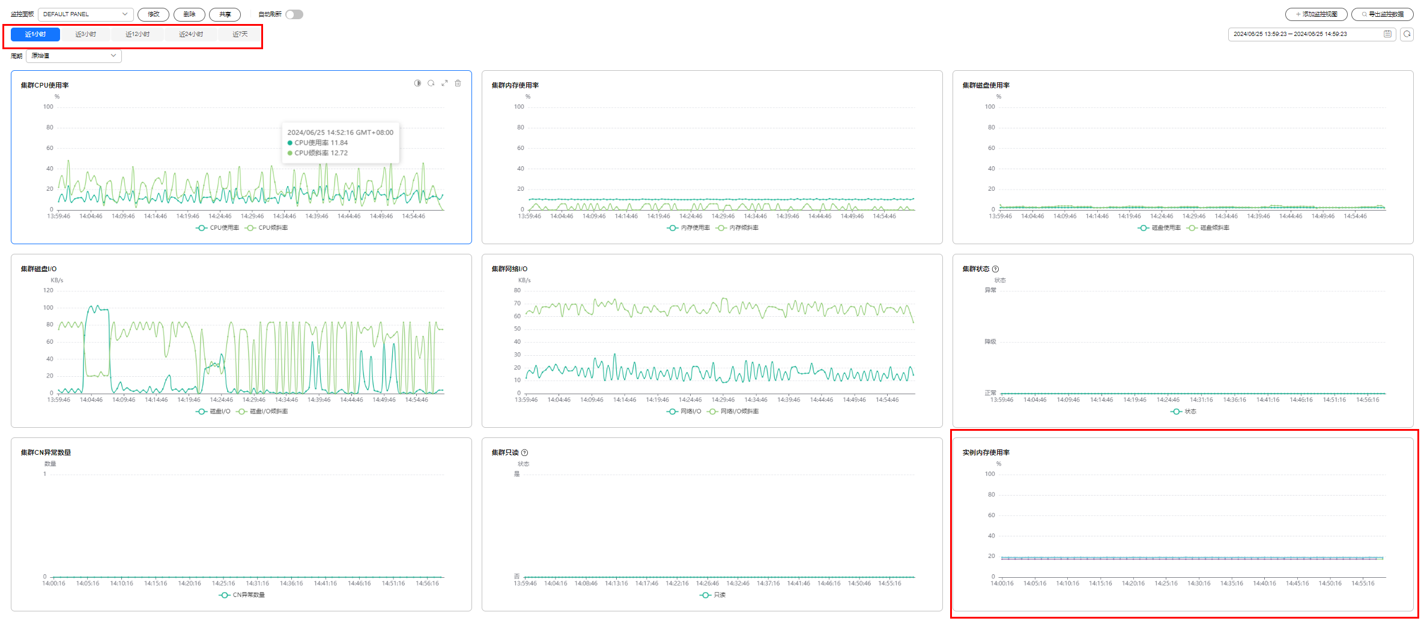Viewport: 1421px width, 627px height.
Task: Toggle the 磁盘I/O倾斜率 legend series
Action: point(262,412)
